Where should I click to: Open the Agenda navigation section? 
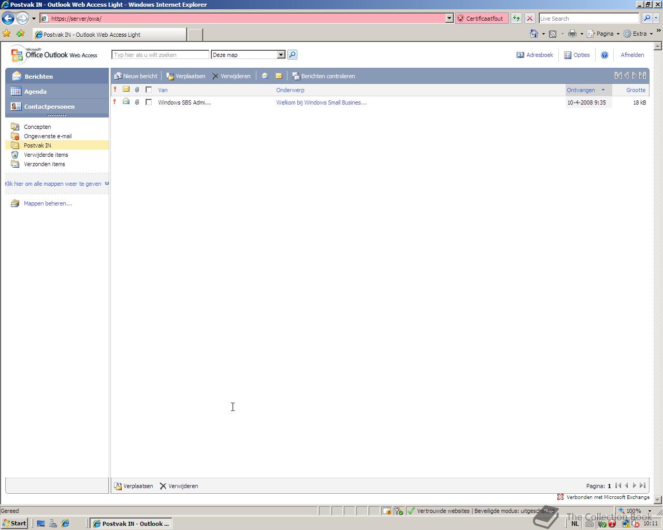[57, 91]
